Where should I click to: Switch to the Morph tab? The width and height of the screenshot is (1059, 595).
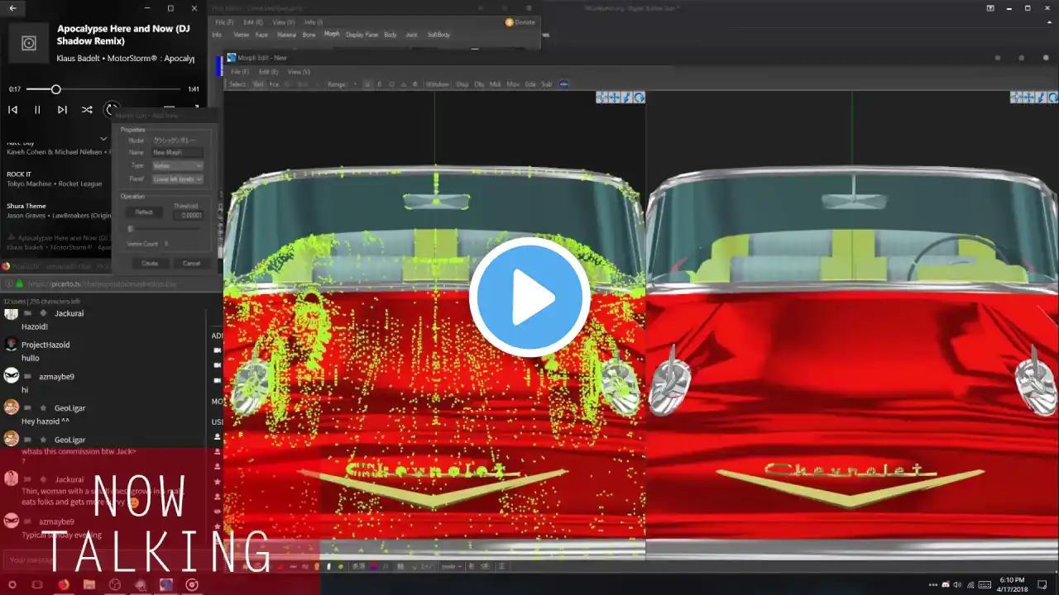point(332,35)
